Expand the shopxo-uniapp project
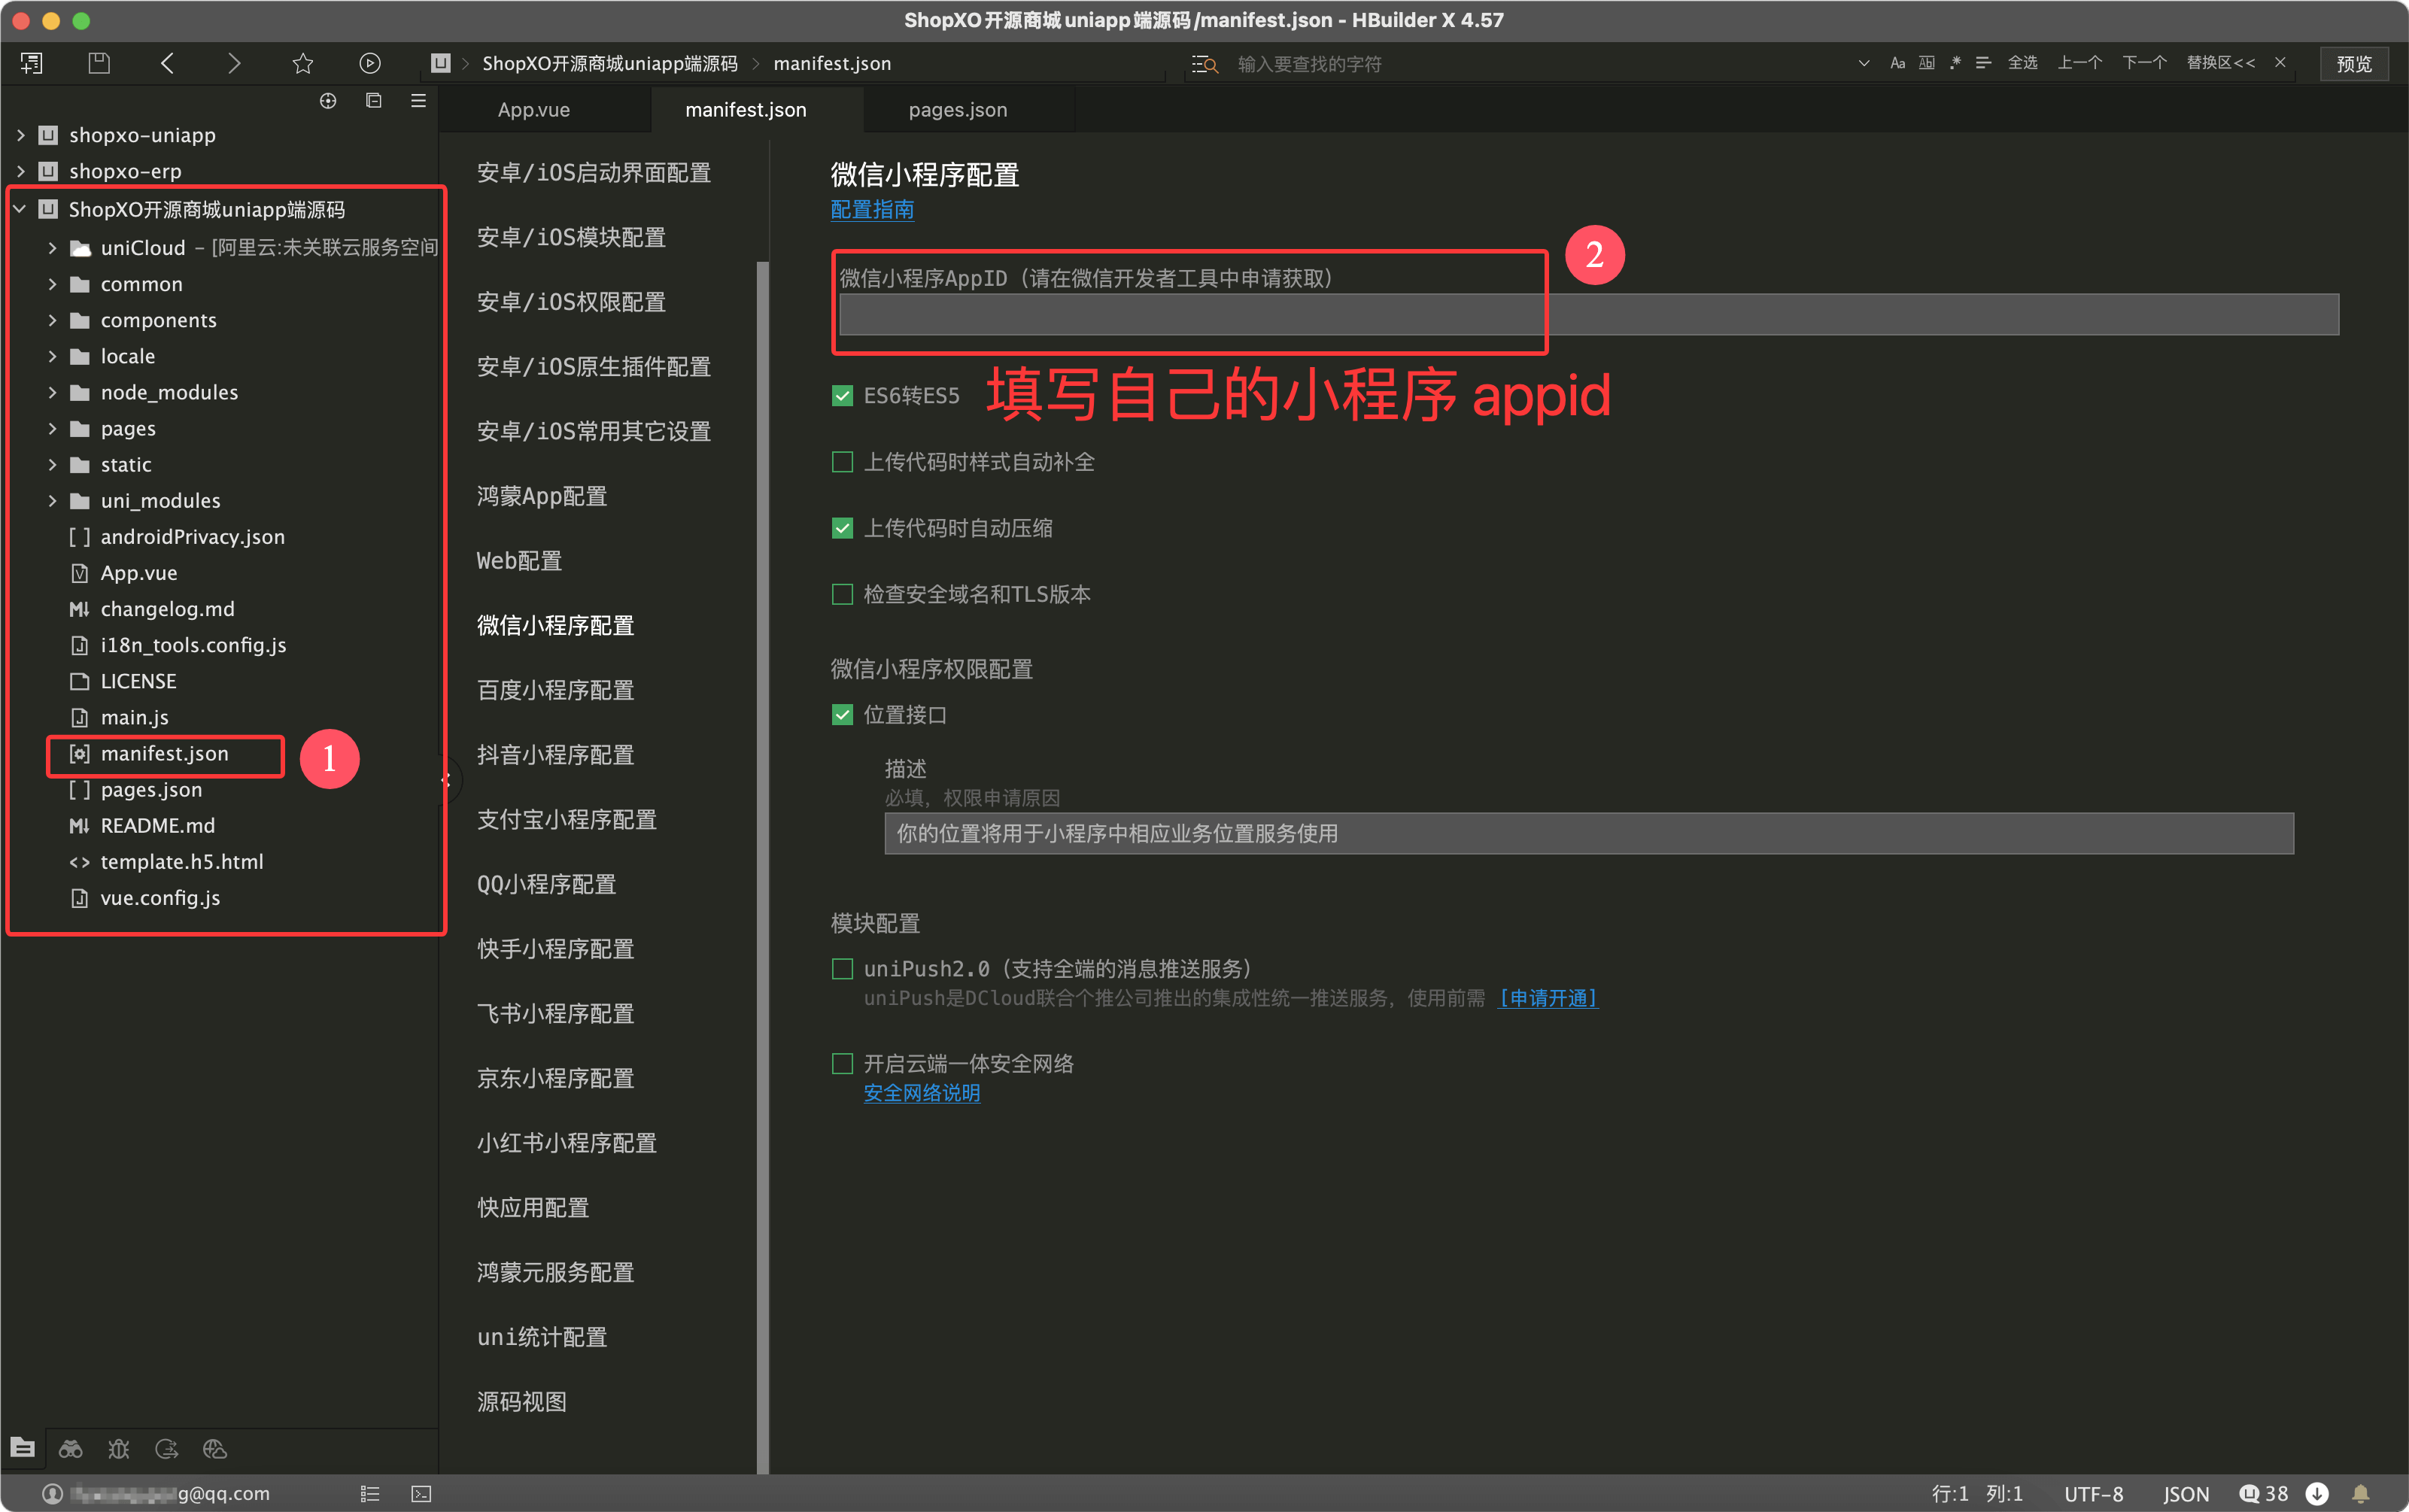Image resolution: width=2409 pixels, height=1512 pixels. click(x=20, y=135)
